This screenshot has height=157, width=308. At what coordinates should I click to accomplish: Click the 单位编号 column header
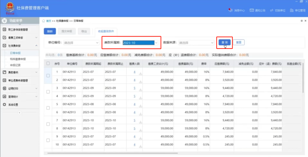(x=72, y=64)
